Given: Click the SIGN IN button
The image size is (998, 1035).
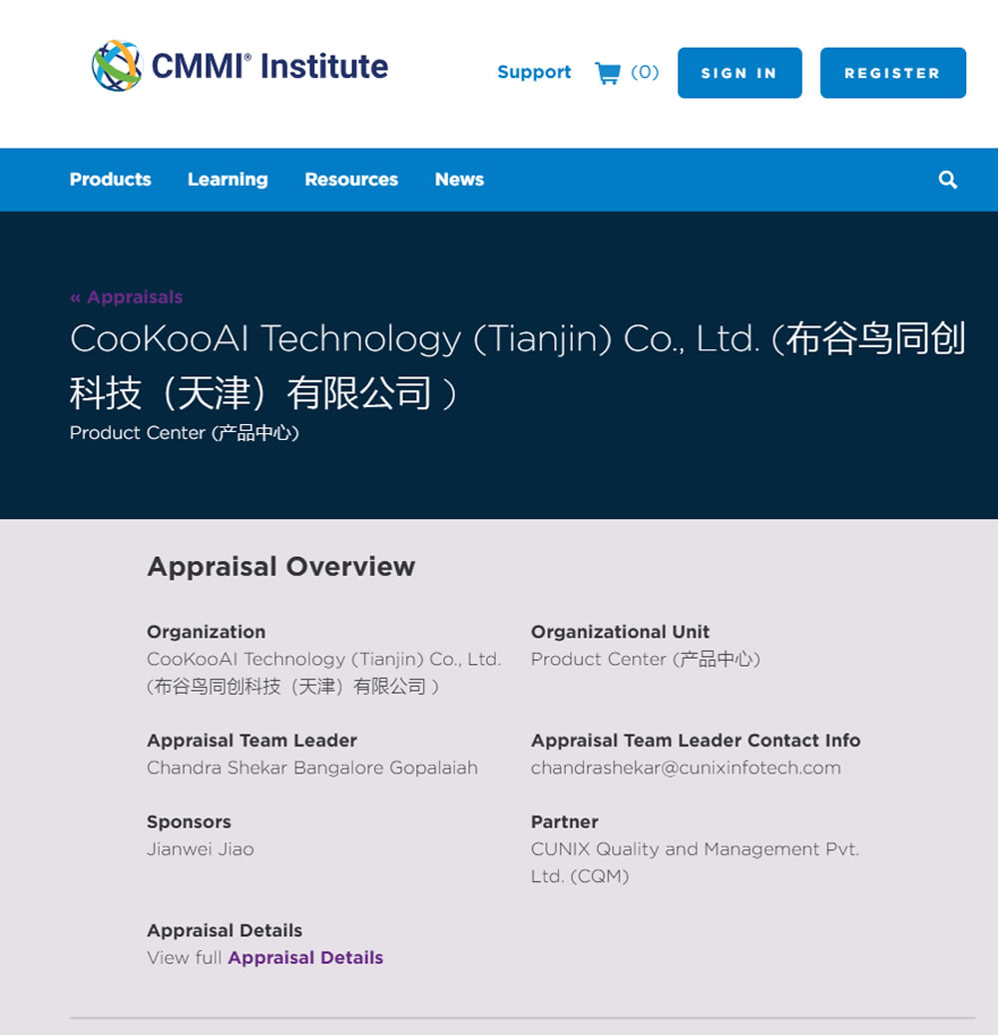Looking at the screenshot, I should [x=740, y=73].
